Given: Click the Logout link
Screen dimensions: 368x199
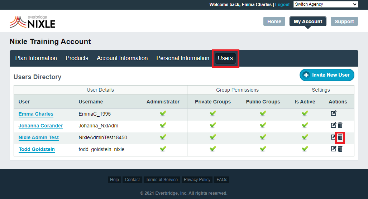Looking at the screenshot, I should pos(282,4).
